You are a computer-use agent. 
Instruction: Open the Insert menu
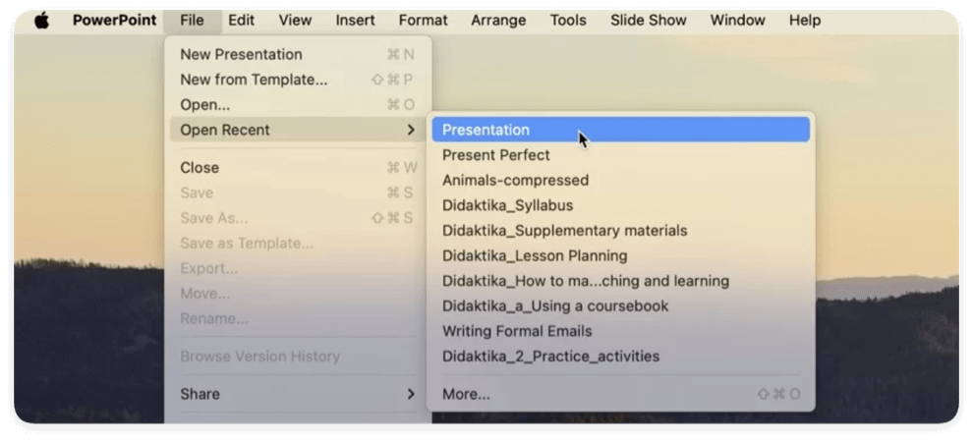[355, 21]
